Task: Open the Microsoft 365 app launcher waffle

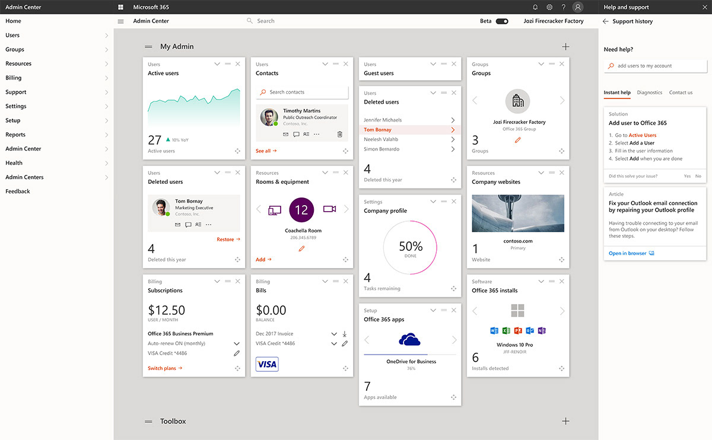Action: pyautogui.click(x=121, y=7)
